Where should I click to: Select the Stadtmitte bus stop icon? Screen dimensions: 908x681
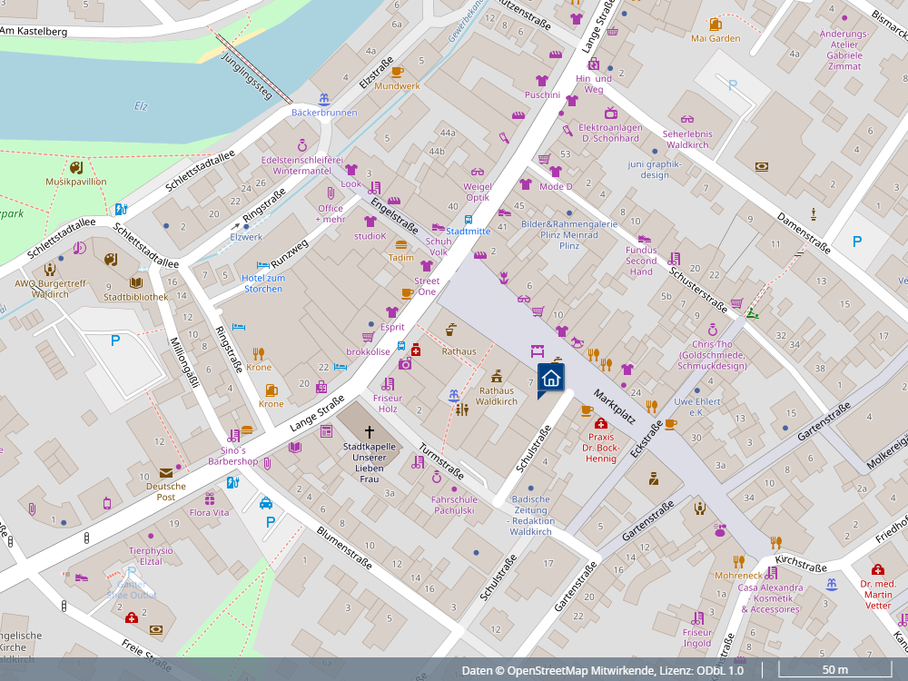[x=469, y=219]
